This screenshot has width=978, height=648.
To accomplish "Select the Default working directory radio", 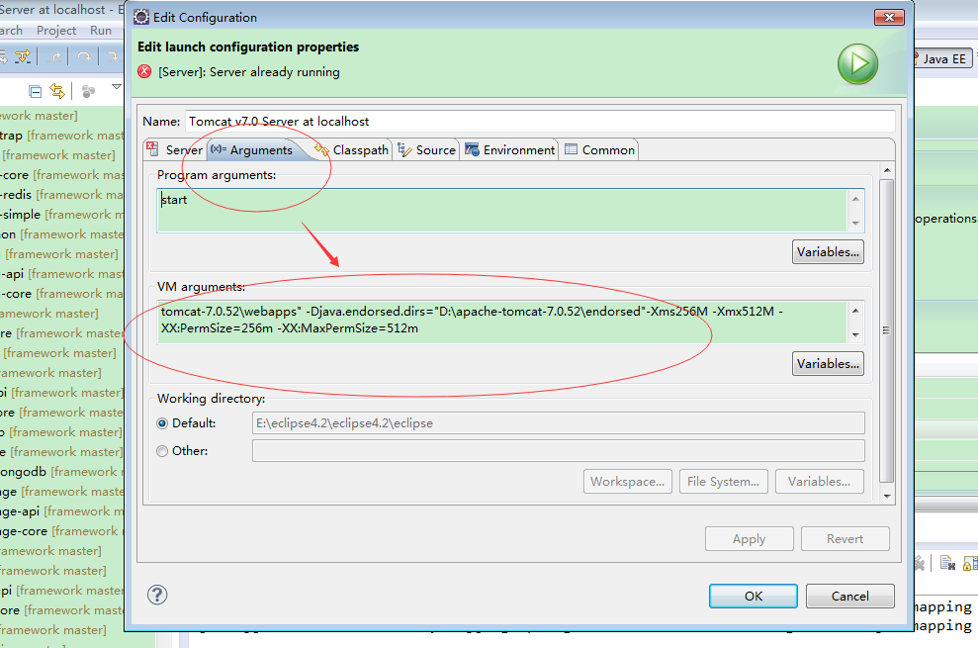I will (162, 423).
